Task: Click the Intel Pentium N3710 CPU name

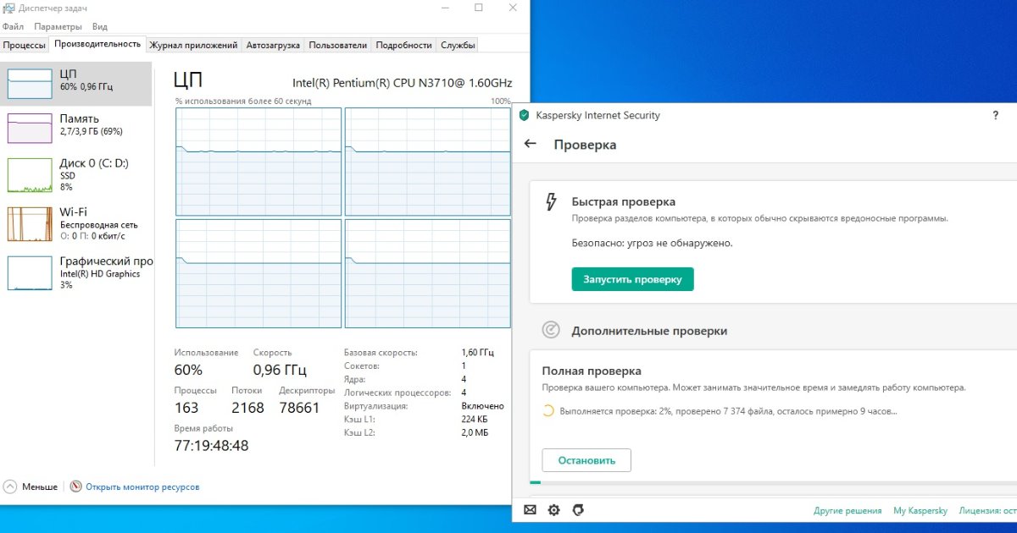Action: 403,83
